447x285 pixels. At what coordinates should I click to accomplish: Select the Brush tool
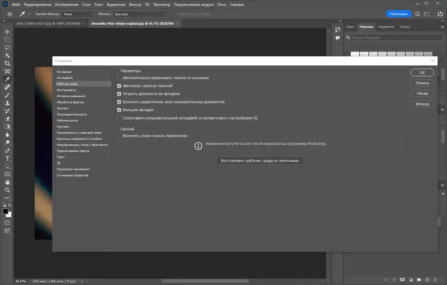click(x=7, y=95)
